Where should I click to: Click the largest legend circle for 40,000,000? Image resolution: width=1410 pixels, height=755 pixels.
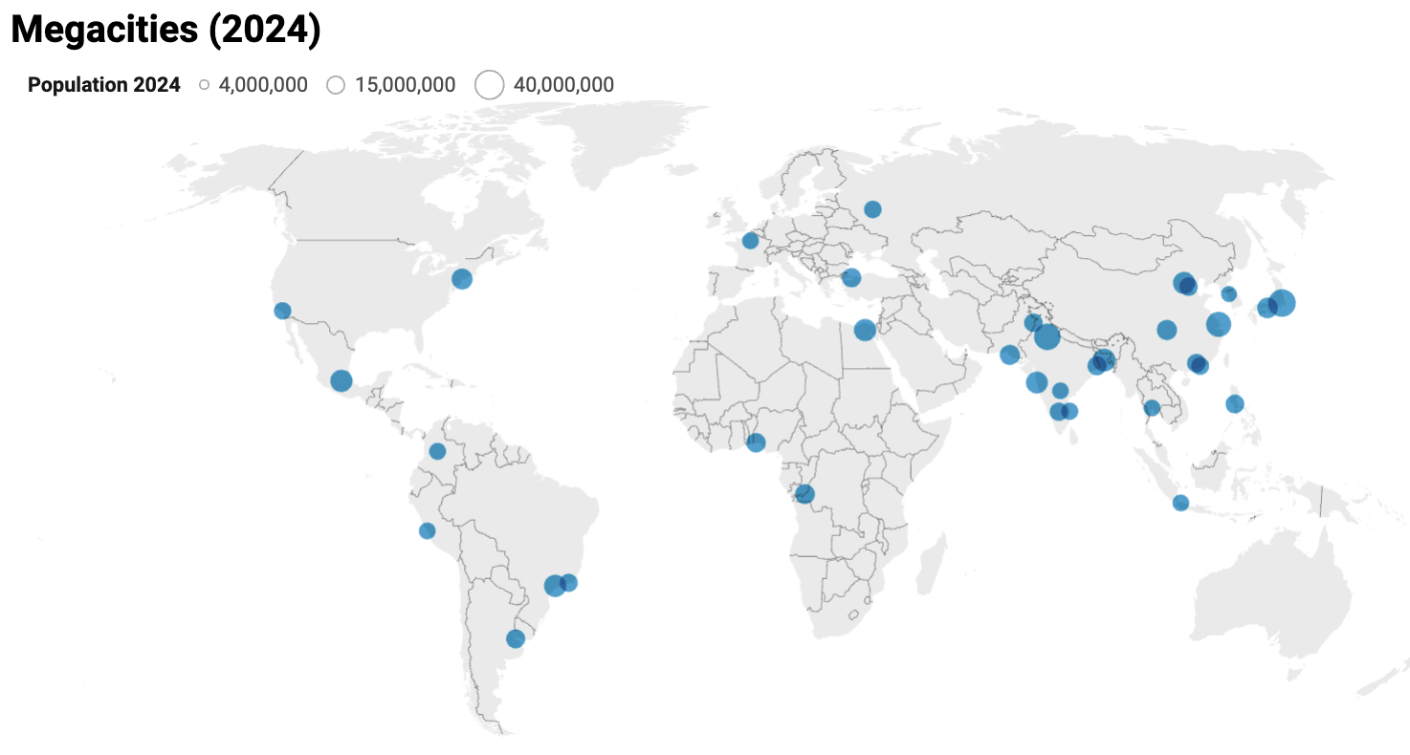click(x=490, y=85)
